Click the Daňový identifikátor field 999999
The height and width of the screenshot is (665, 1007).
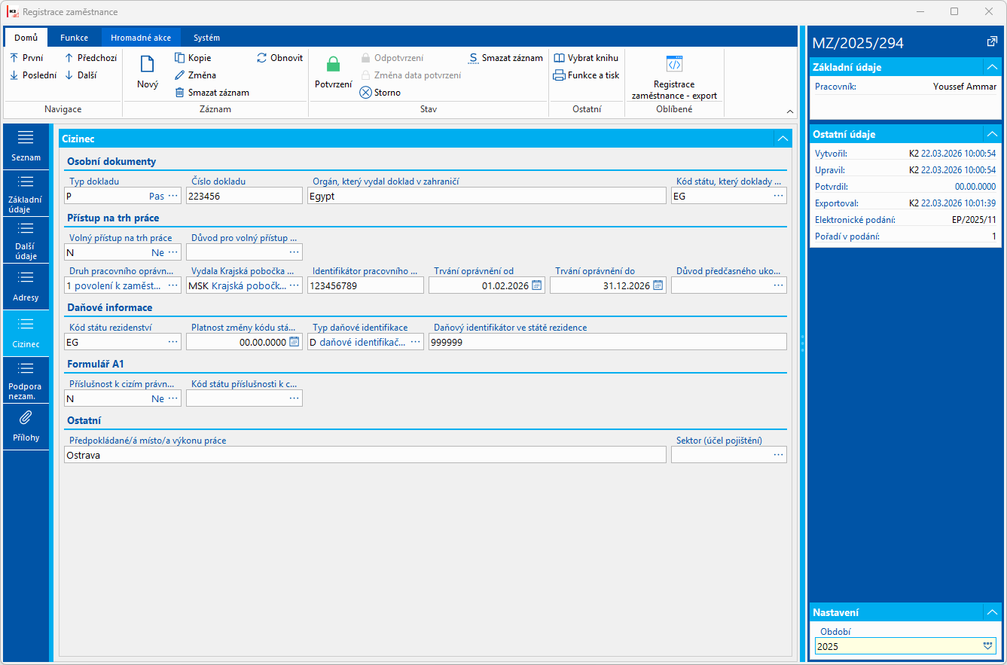tap(608, 342)
